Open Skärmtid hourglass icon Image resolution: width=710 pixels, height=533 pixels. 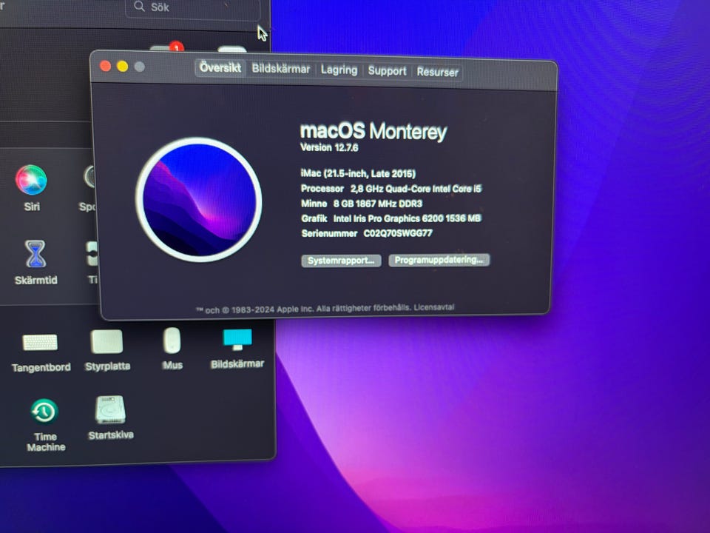coord(35,254)
